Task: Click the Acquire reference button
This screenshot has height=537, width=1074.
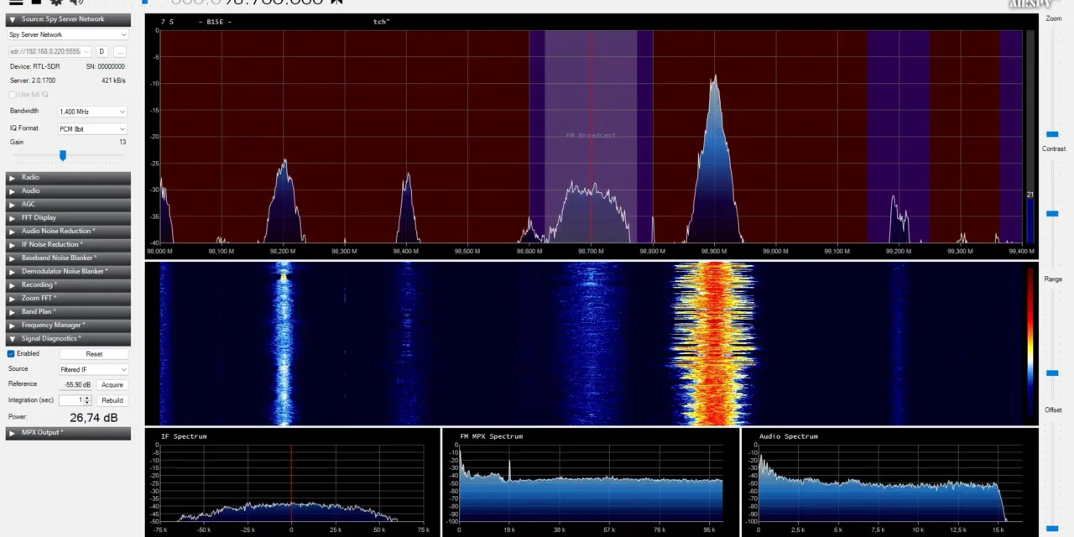Action: tap(112, 385)
